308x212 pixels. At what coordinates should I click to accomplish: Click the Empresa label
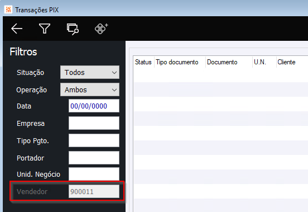click(31, 124)
